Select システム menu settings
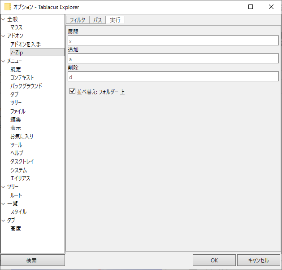 click(18, 170)
